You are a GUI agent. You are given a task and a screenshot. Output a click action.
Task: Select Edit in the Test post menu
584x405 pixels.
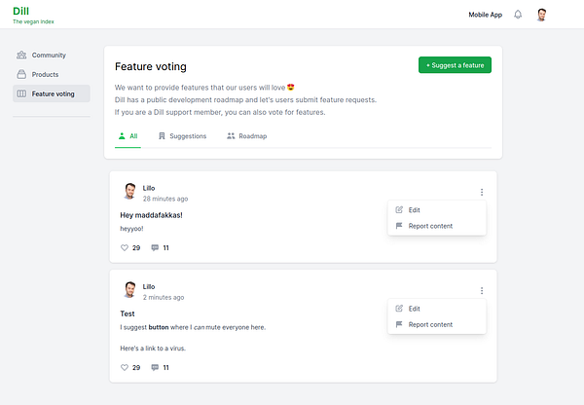[x=414, y=309]
